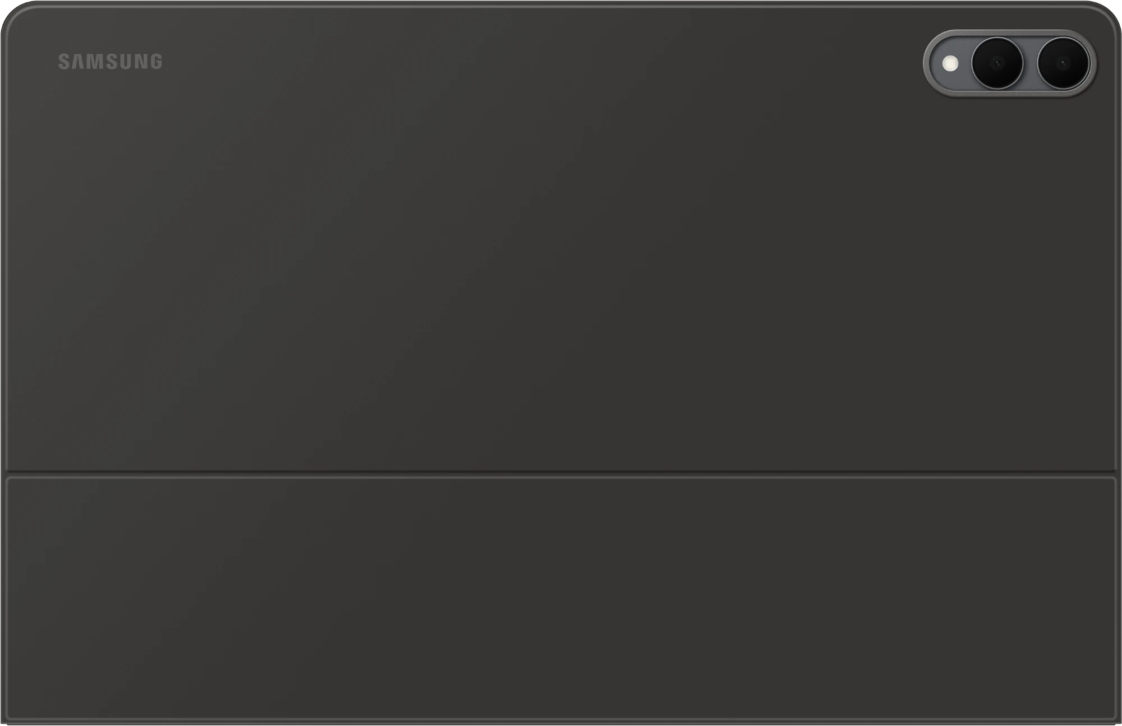Click the space between flash and left lens
This screenshot has width=1122, height=726.
(x=965, y=63)
